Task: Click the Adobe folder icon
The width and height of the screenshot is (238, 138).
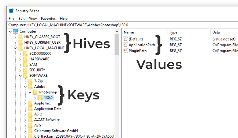Action: pos(30,87)
